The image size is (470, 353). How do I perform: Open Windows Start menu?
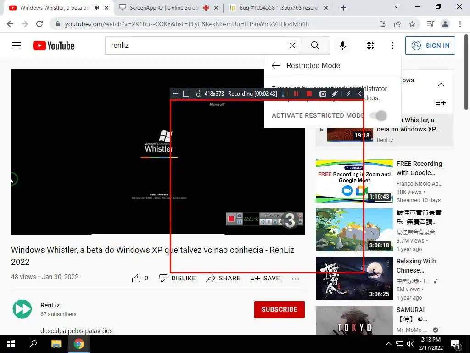(11, 344)
